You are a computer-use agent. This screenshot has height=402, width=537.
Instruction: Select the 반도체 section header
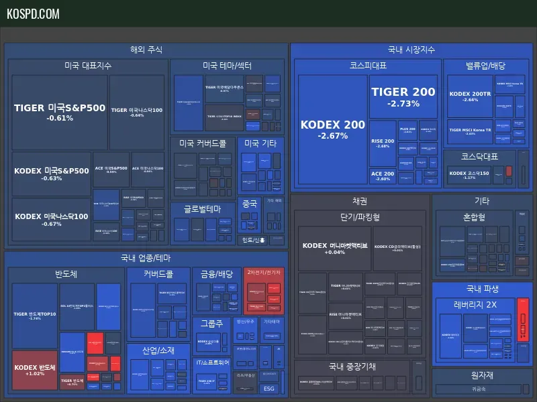coord(66,274)
